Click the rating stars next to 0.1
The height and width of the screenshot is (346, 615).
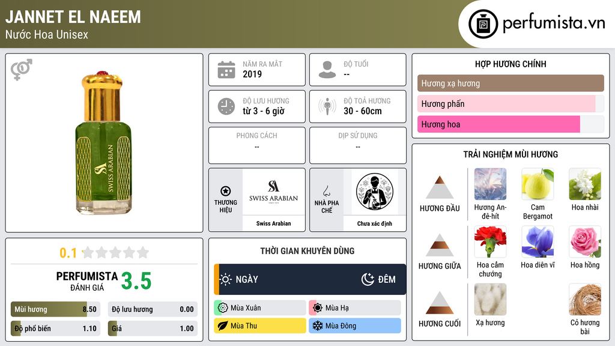[x=115, y=253]
